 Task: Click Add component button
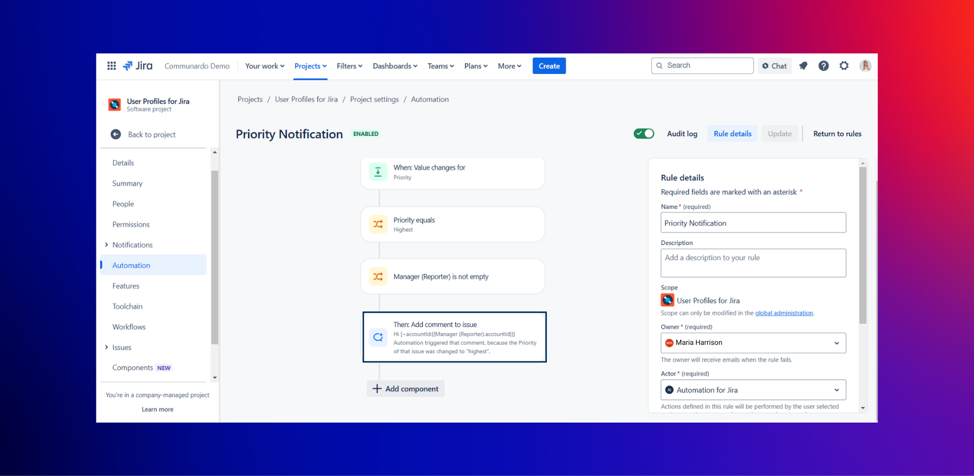pyautogui.click(x=405, y=389)
